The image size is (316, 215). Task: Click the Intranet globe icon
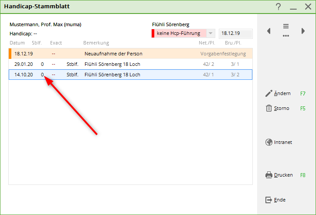269,142
